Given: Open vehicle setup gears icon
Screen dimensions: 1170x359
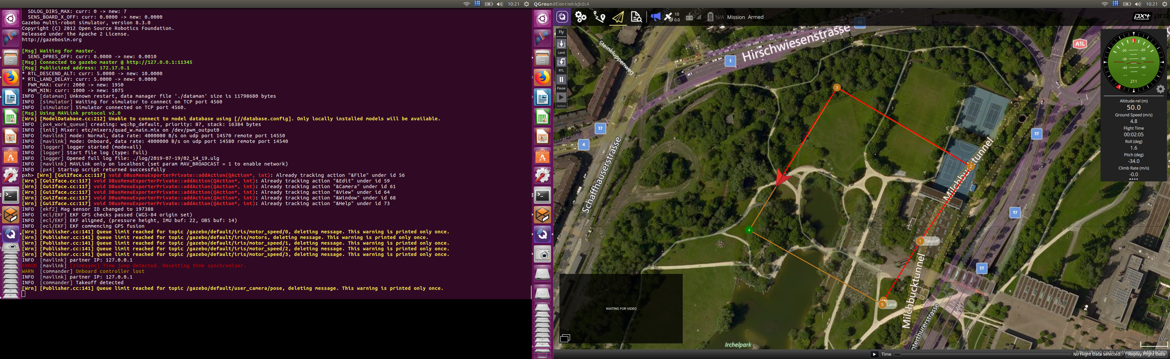Looking at the screenshot, I should pyautogui.click(x=581, y=17).
